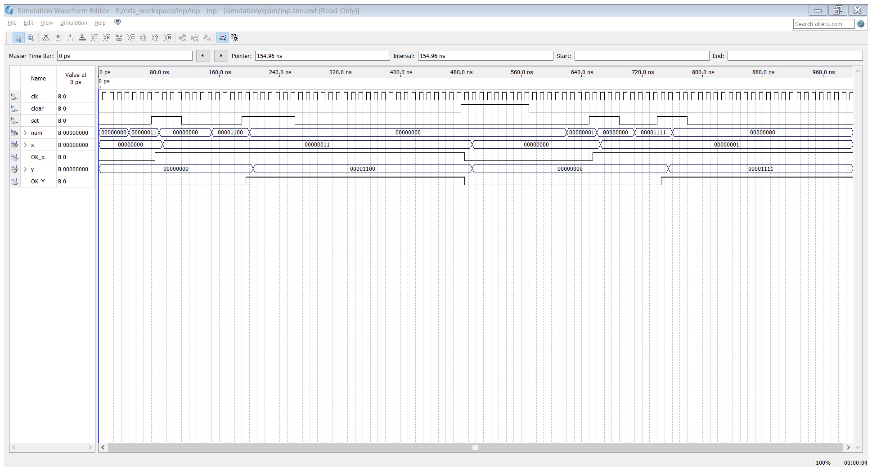The width and height of the screenshot is (872, 471).
Task: Run the Functional Simulation
Action: 183,38
